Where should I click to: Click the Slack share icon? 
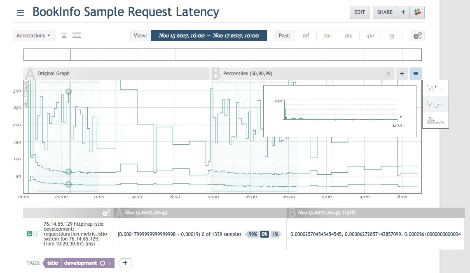click(x=417, y=12)
